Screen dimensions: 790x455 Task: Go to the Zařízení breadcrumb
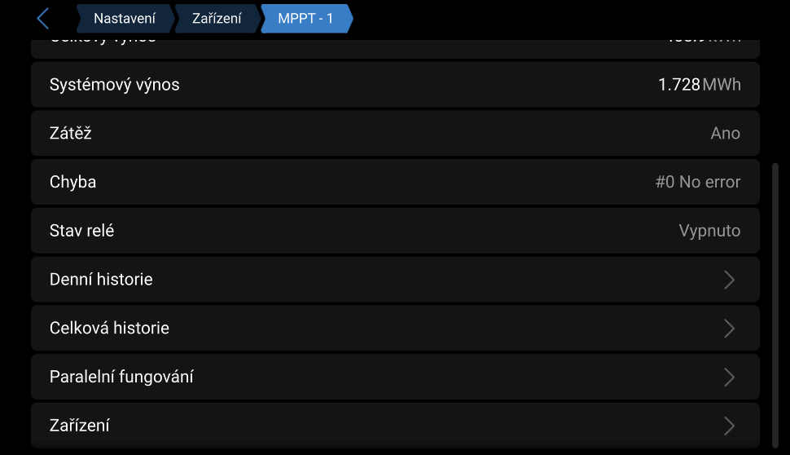[x=217, y=19]
